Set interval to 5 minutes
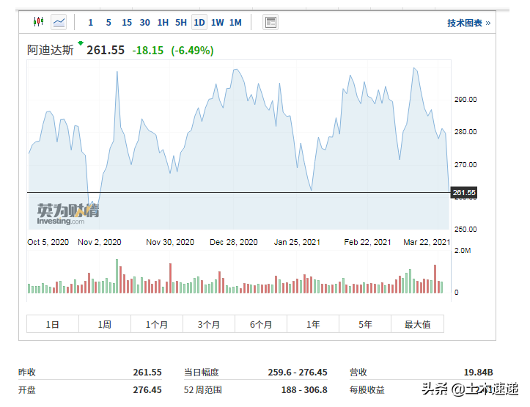The width and height of the screenshot is (530, 407). 108,22
